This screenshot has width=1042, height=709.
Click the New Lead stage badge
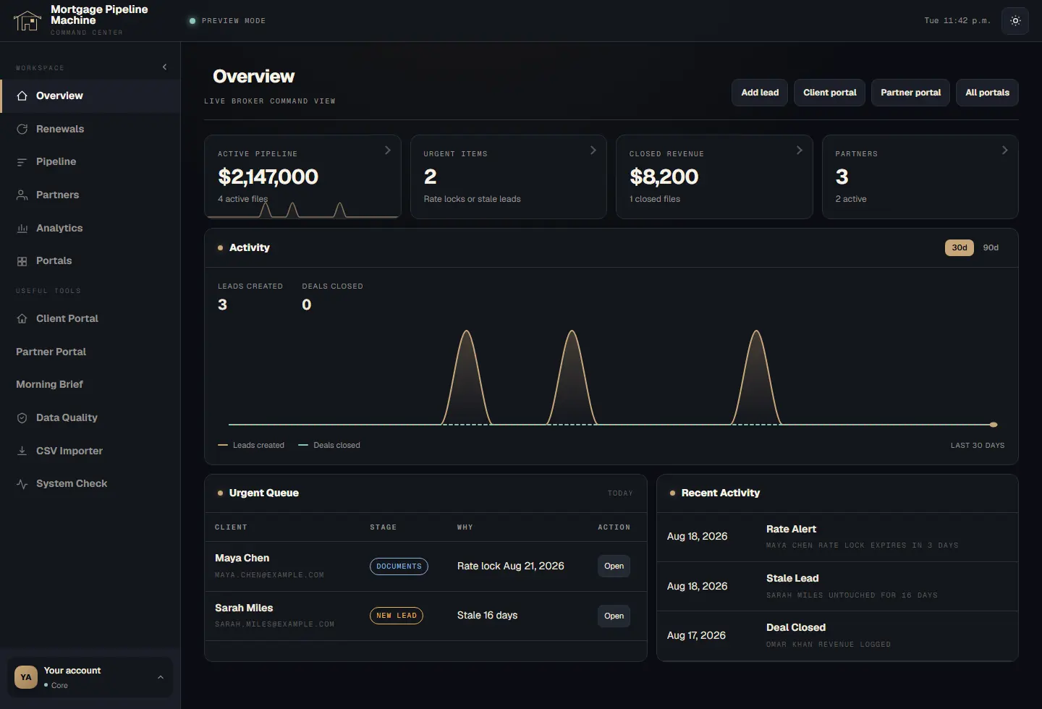pyautogui.click(x=397, y=616)
